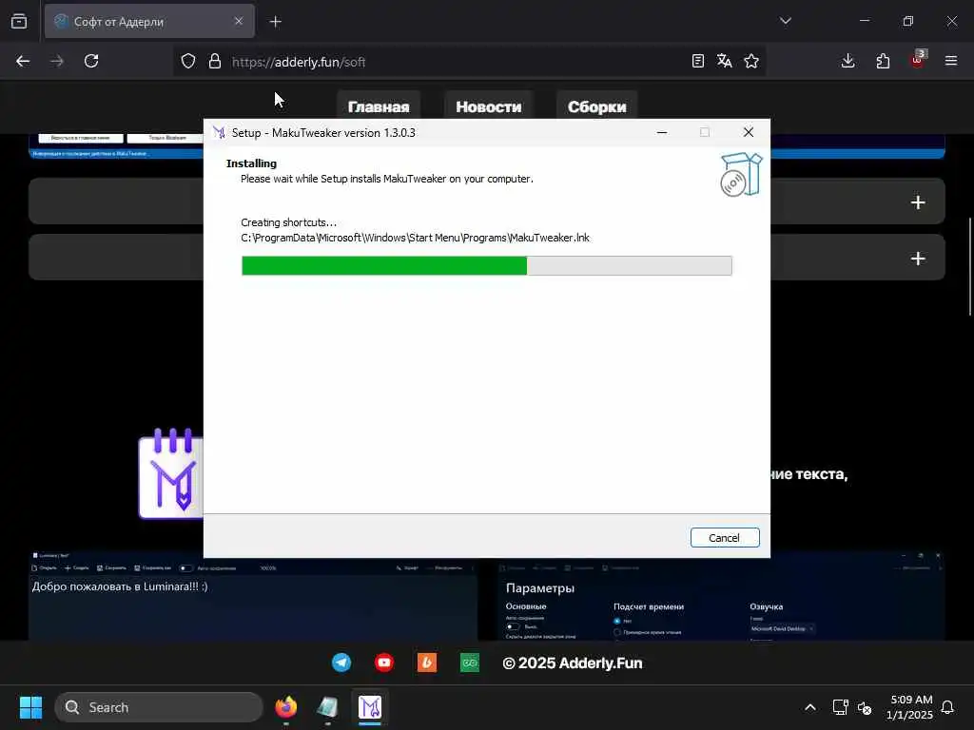List all tabs dropdown arrow

coord(785,21)
